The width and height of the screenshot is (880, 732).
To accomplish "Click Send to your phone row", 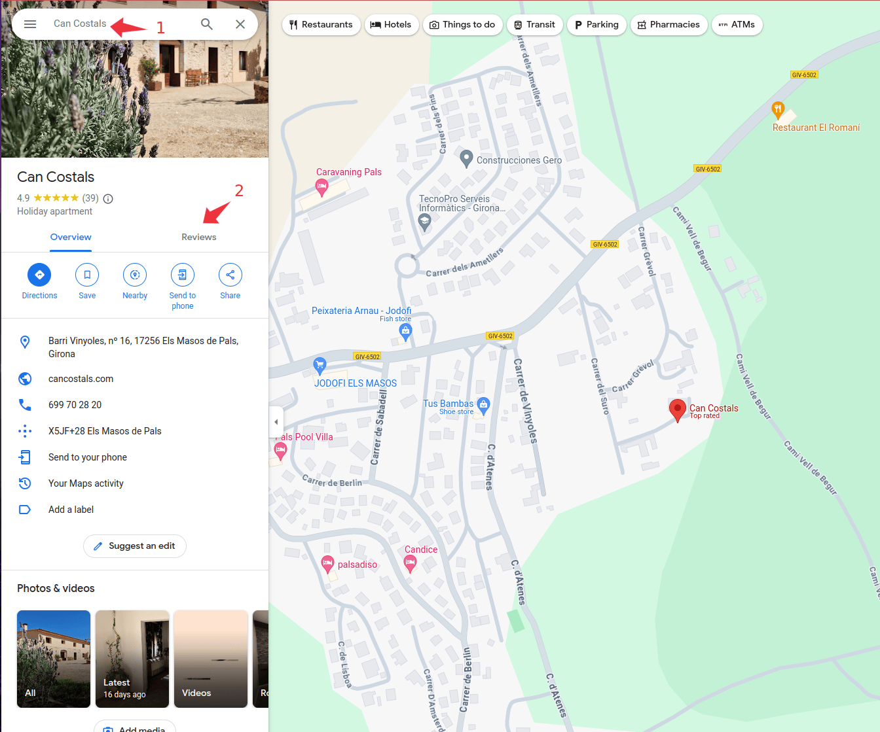I will (135, 457).
